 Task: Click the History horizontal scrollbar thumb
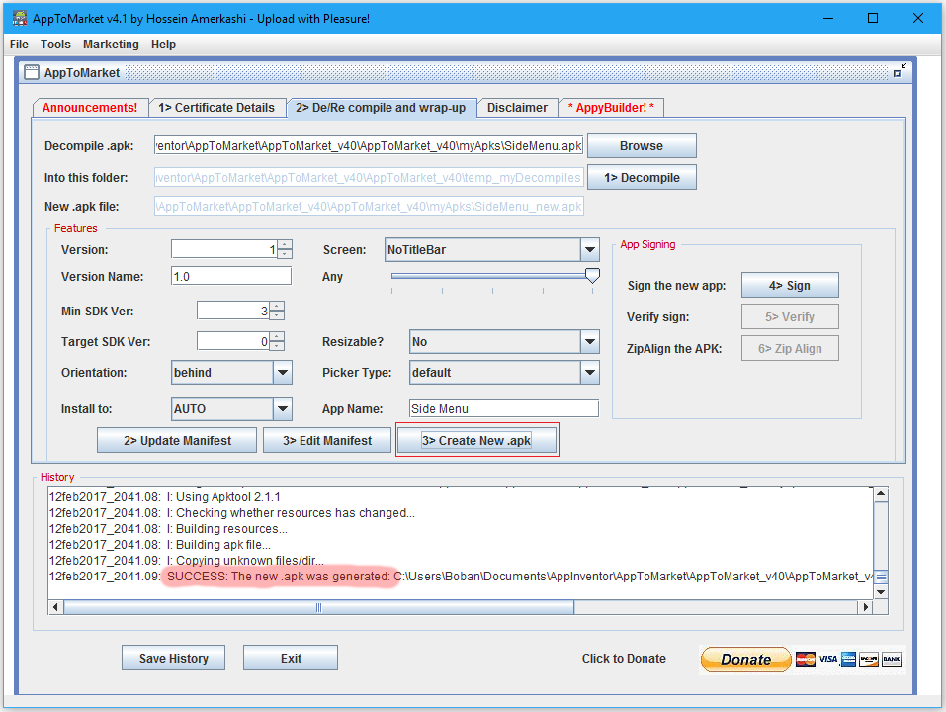click(x=318, y=607)
